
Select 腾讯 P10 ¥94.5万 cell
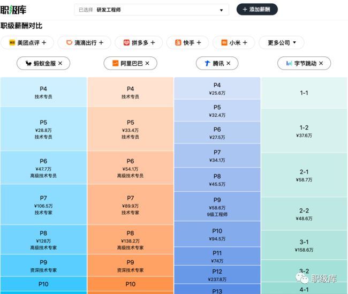click(217, 234)
